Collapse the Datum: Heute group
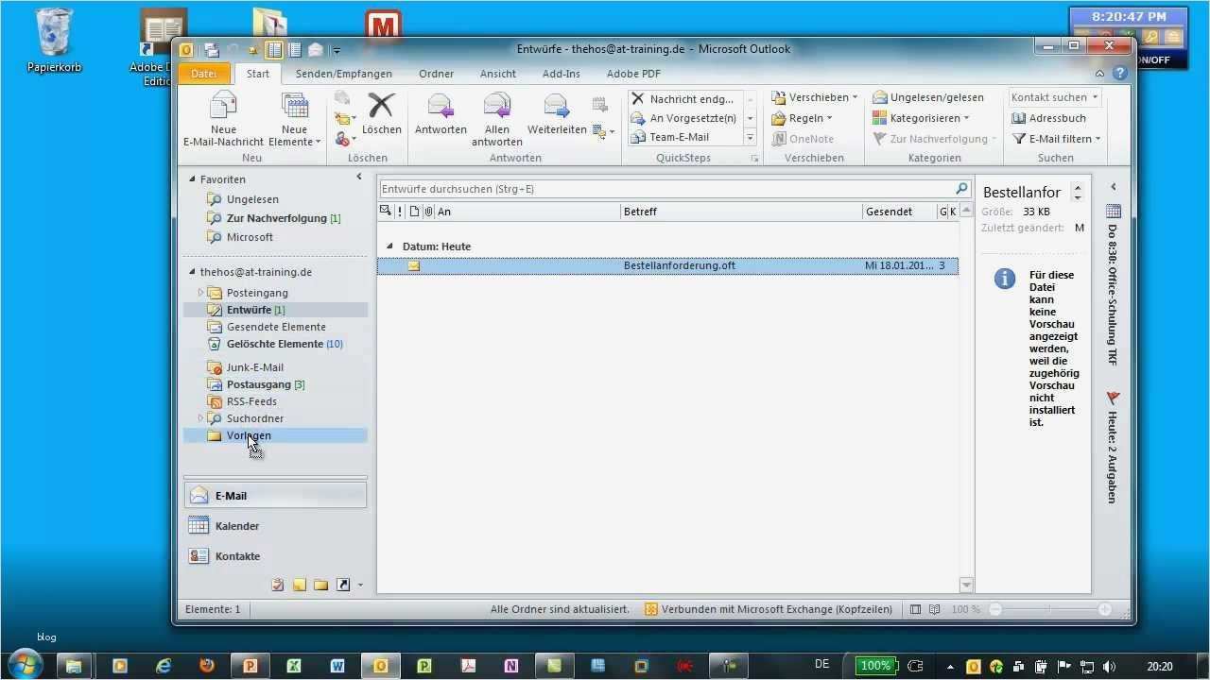The width and height of the screenshot is (1210, 680). (x=389, y=246)
